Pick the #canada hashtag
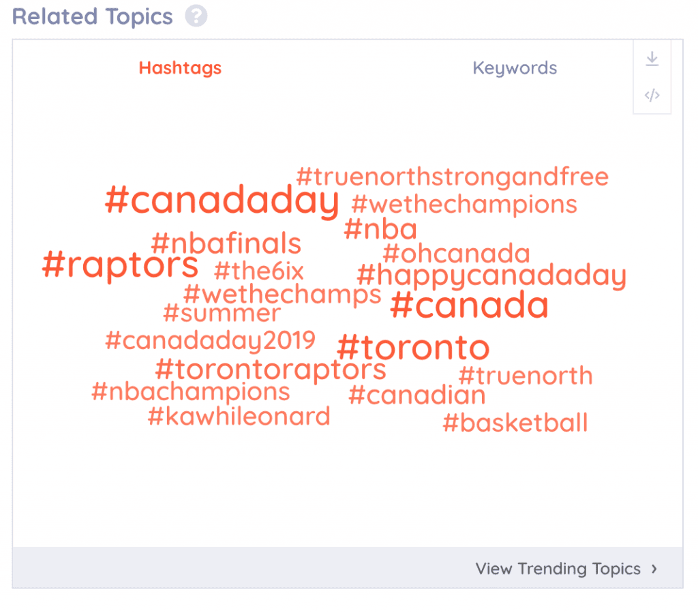698x613 pixels. (x=469, y=305)
